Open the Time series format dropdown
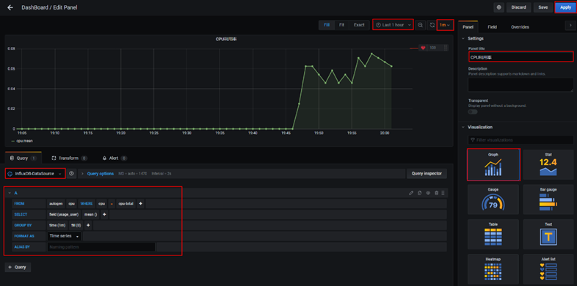This screenshot has width=577, height=286. [65, 236]
